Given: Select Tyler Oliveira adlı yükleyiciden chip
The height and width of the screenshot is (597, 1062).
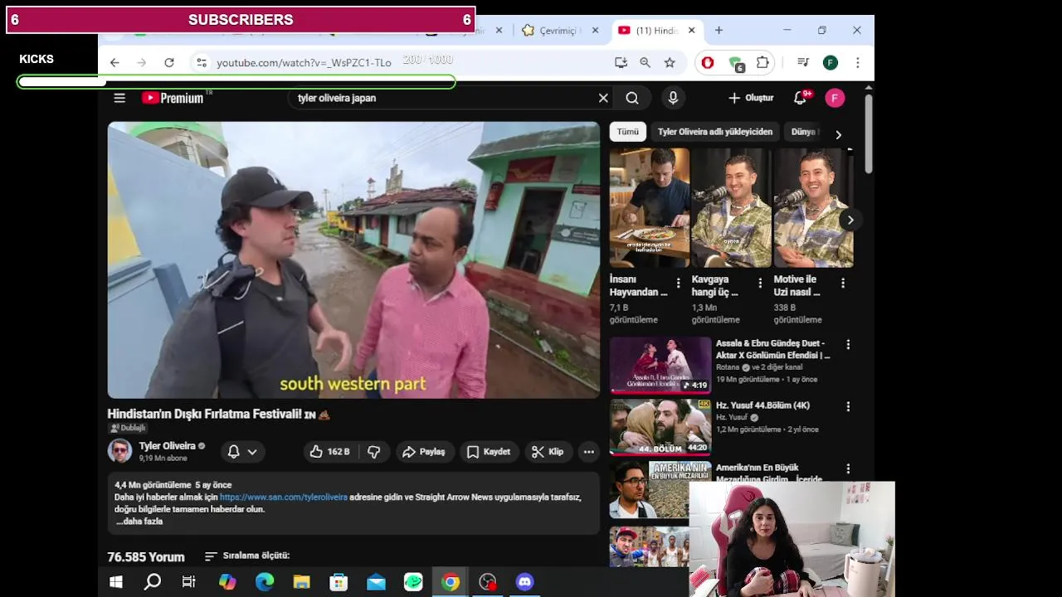Looking at the screenshot, I should [715, 132].
